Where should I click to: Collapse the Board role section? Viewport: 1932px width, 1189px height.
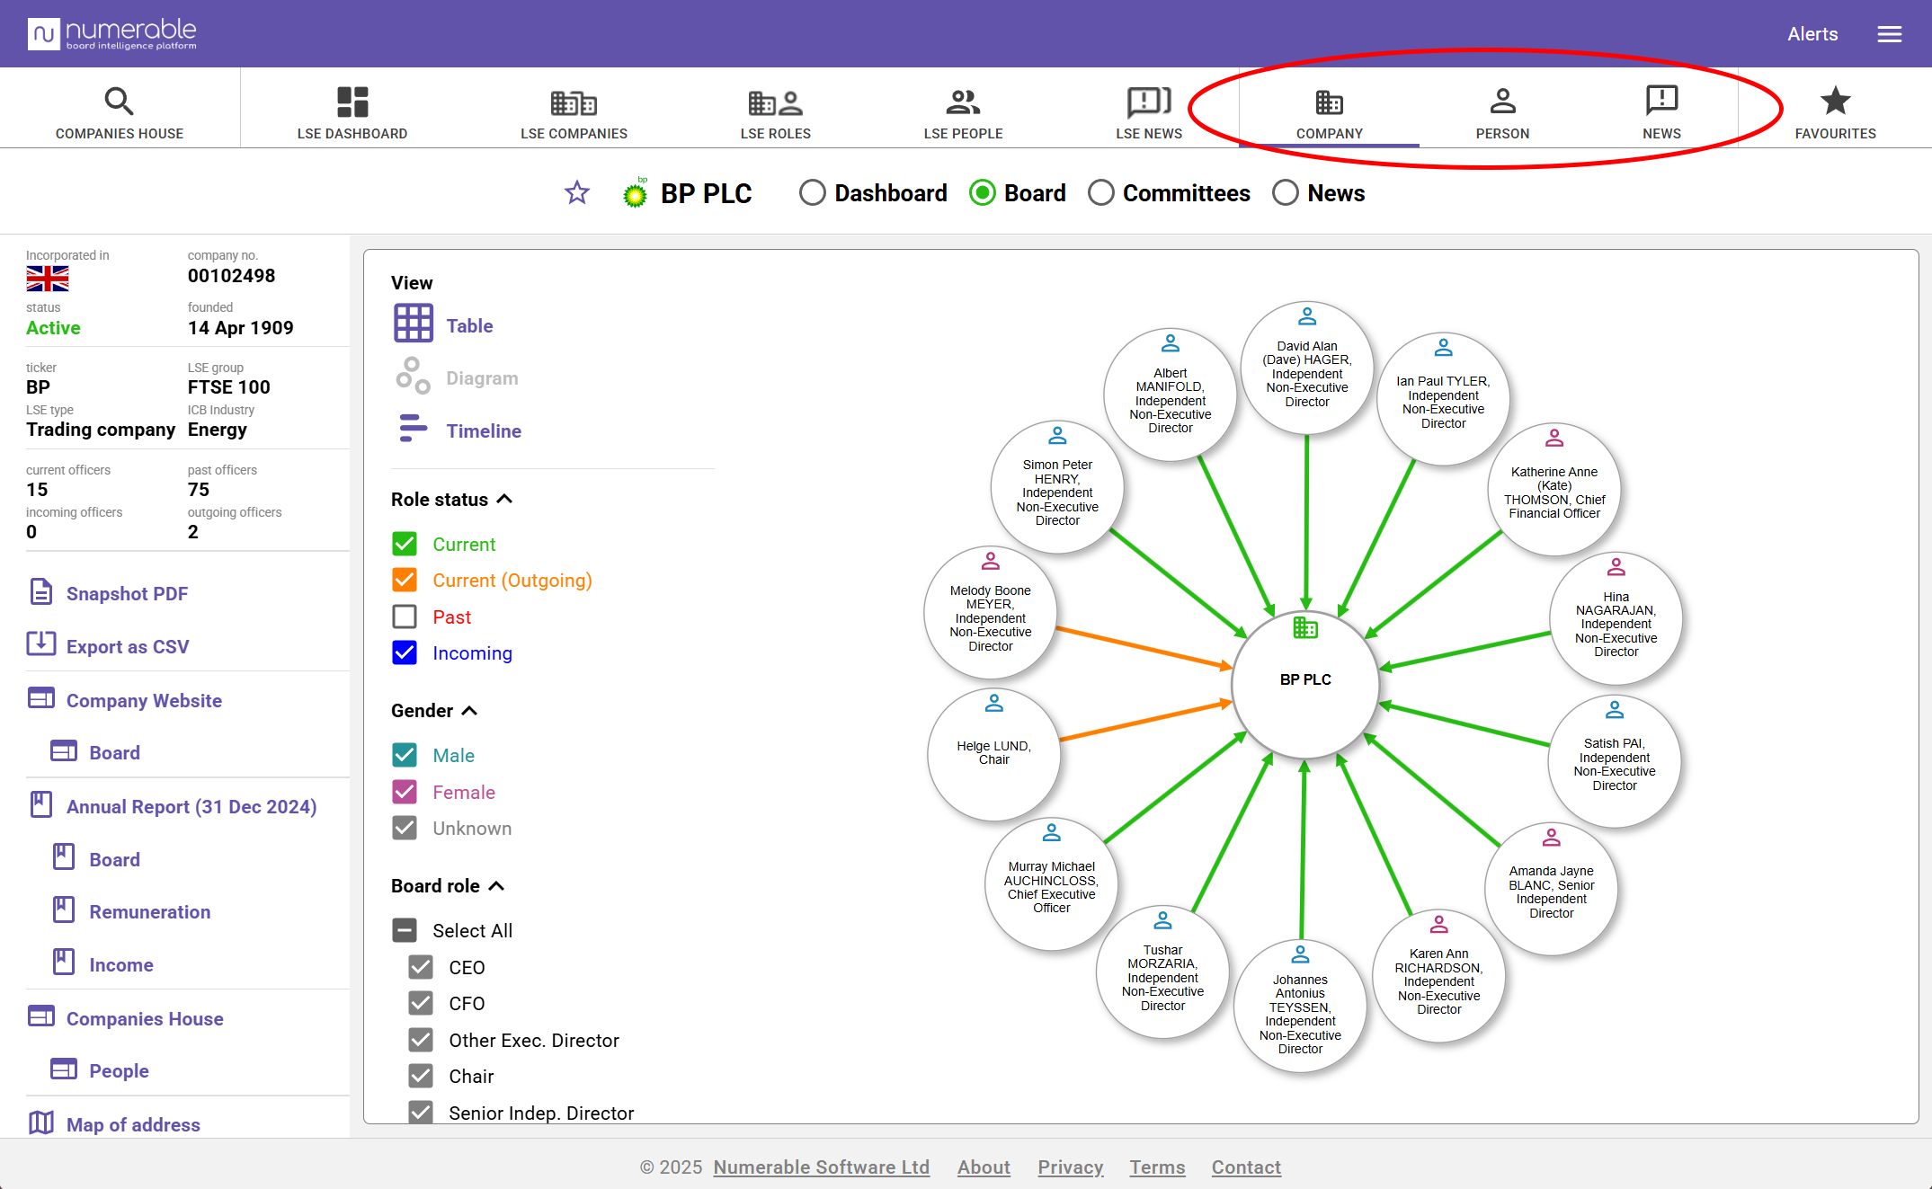496,885
